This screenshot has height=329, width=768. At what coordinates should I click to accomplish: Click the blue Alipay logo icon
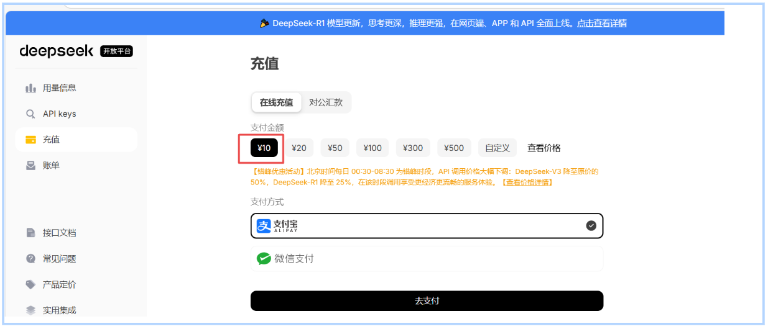click(264, 226)
